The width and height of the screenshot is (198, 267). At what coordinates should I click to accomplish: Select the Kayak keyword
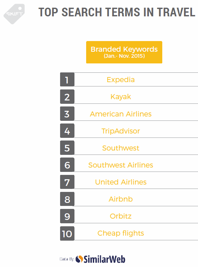pos(121,97)
